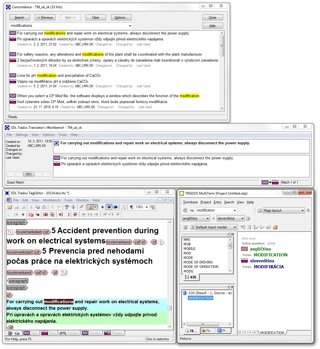The width and height of the screenshot is (320, 349).
Task: Open the lock icon dropdown arrow
Action: pyautogui.click(x=95, y=207)
